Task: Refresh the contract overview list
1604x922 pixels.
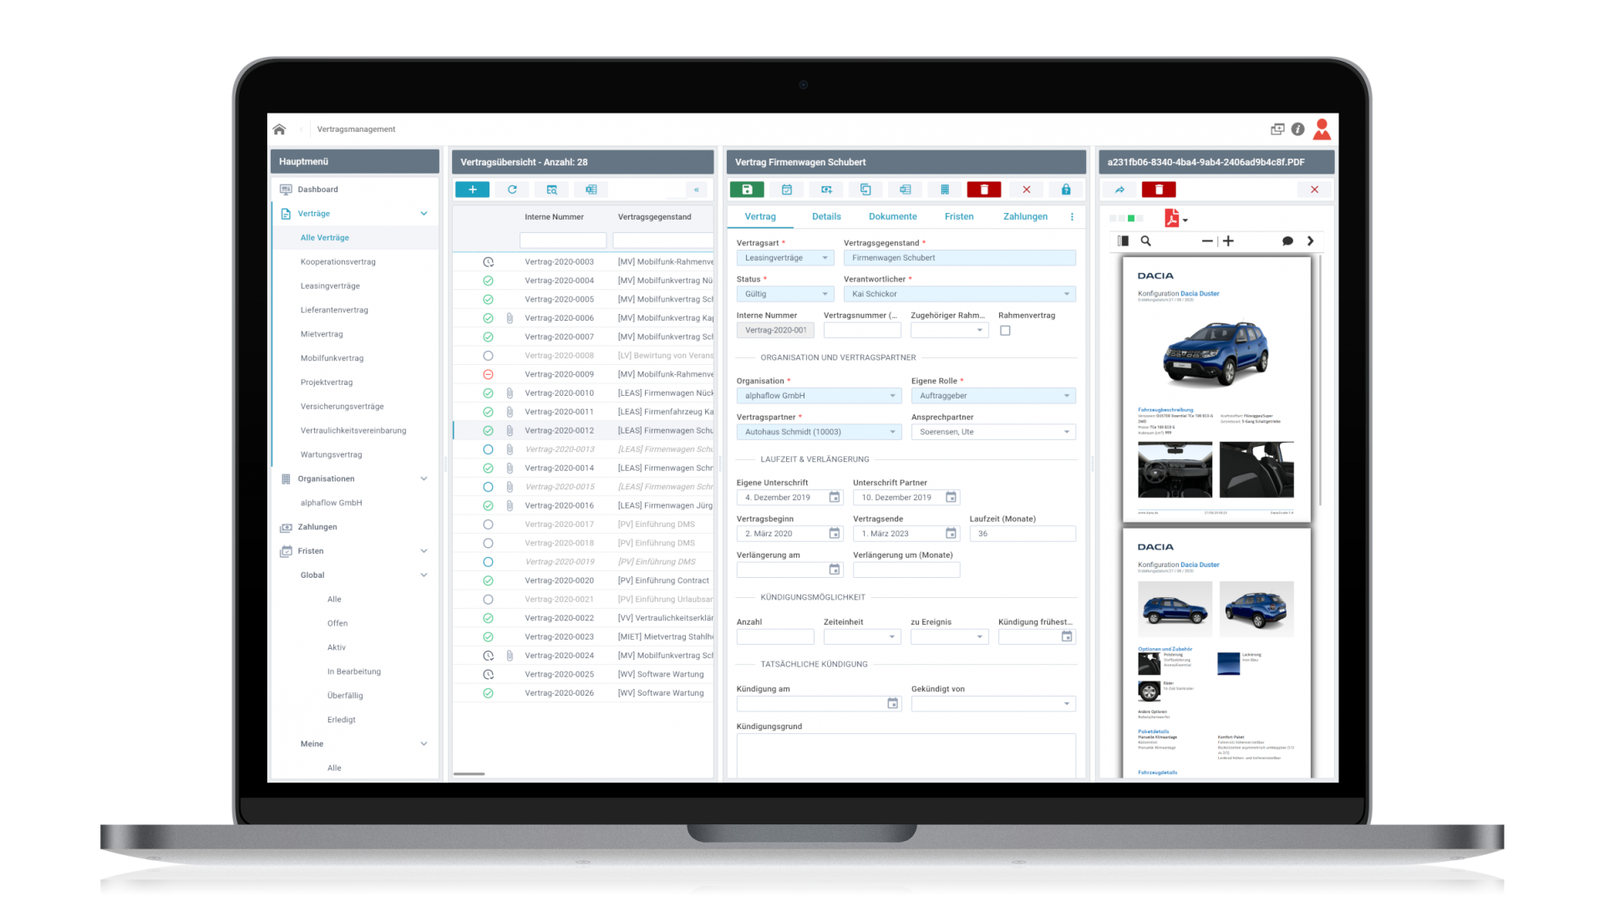Action: tap(512, 190)
